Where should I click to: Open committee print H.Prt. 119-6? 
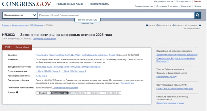[41, 76]
